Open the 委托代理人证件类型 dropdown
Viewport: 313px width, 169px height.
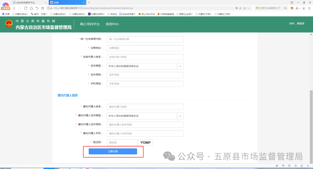point(180,116)
